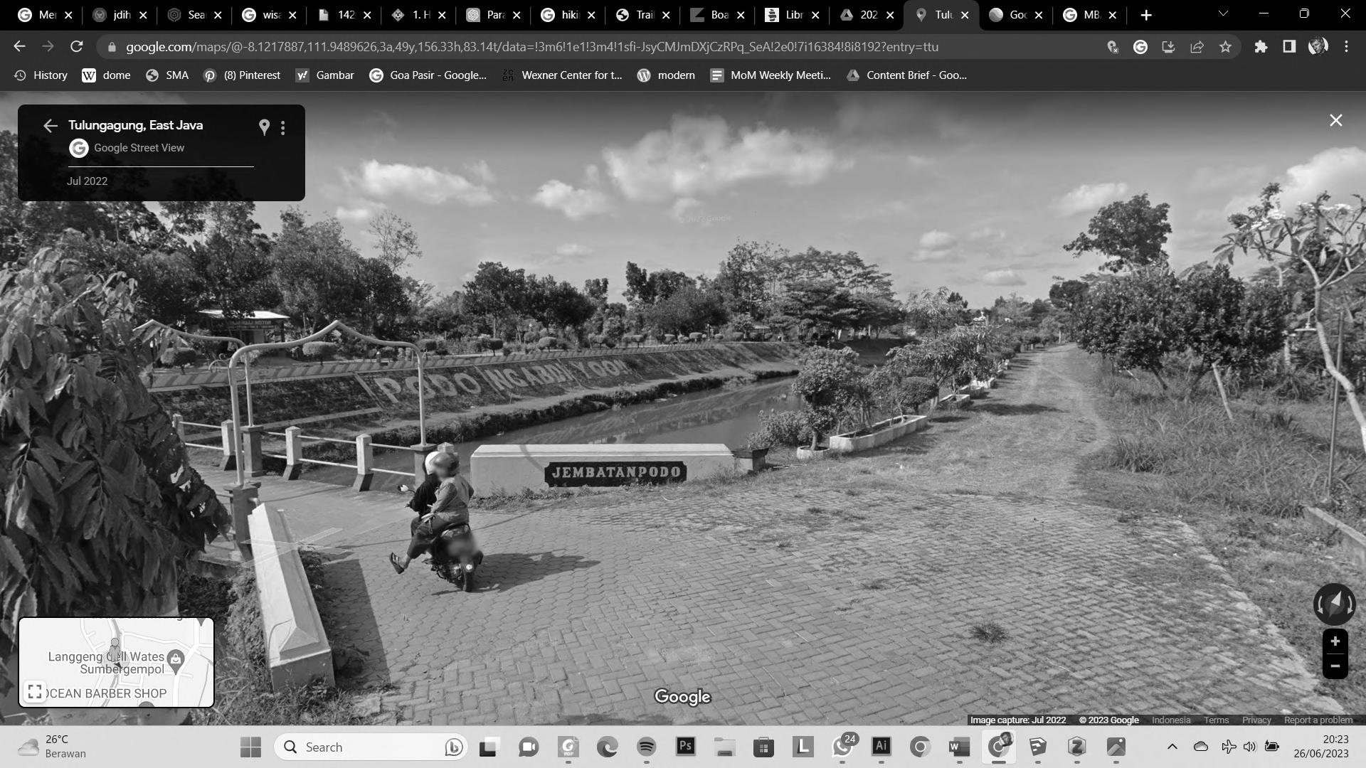Open the Chrome extensions puzzle icon
The image size is (1366, 768).
(1261, 47)
